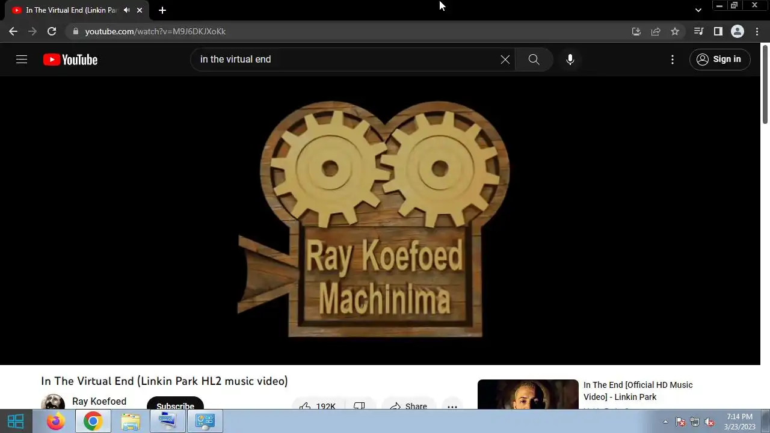Viewport: 770px width, 433px height.
Task: Open taskbar clock 7:14 PM
Action: coord(739,422)
